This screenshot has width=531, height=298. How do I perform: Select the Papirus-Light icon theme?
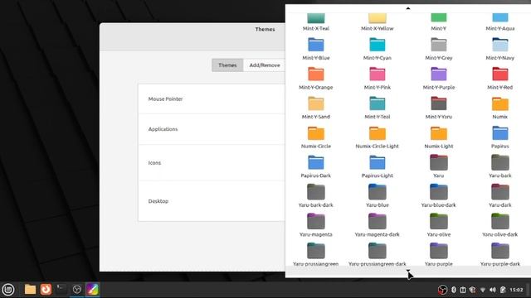(377, 166)
